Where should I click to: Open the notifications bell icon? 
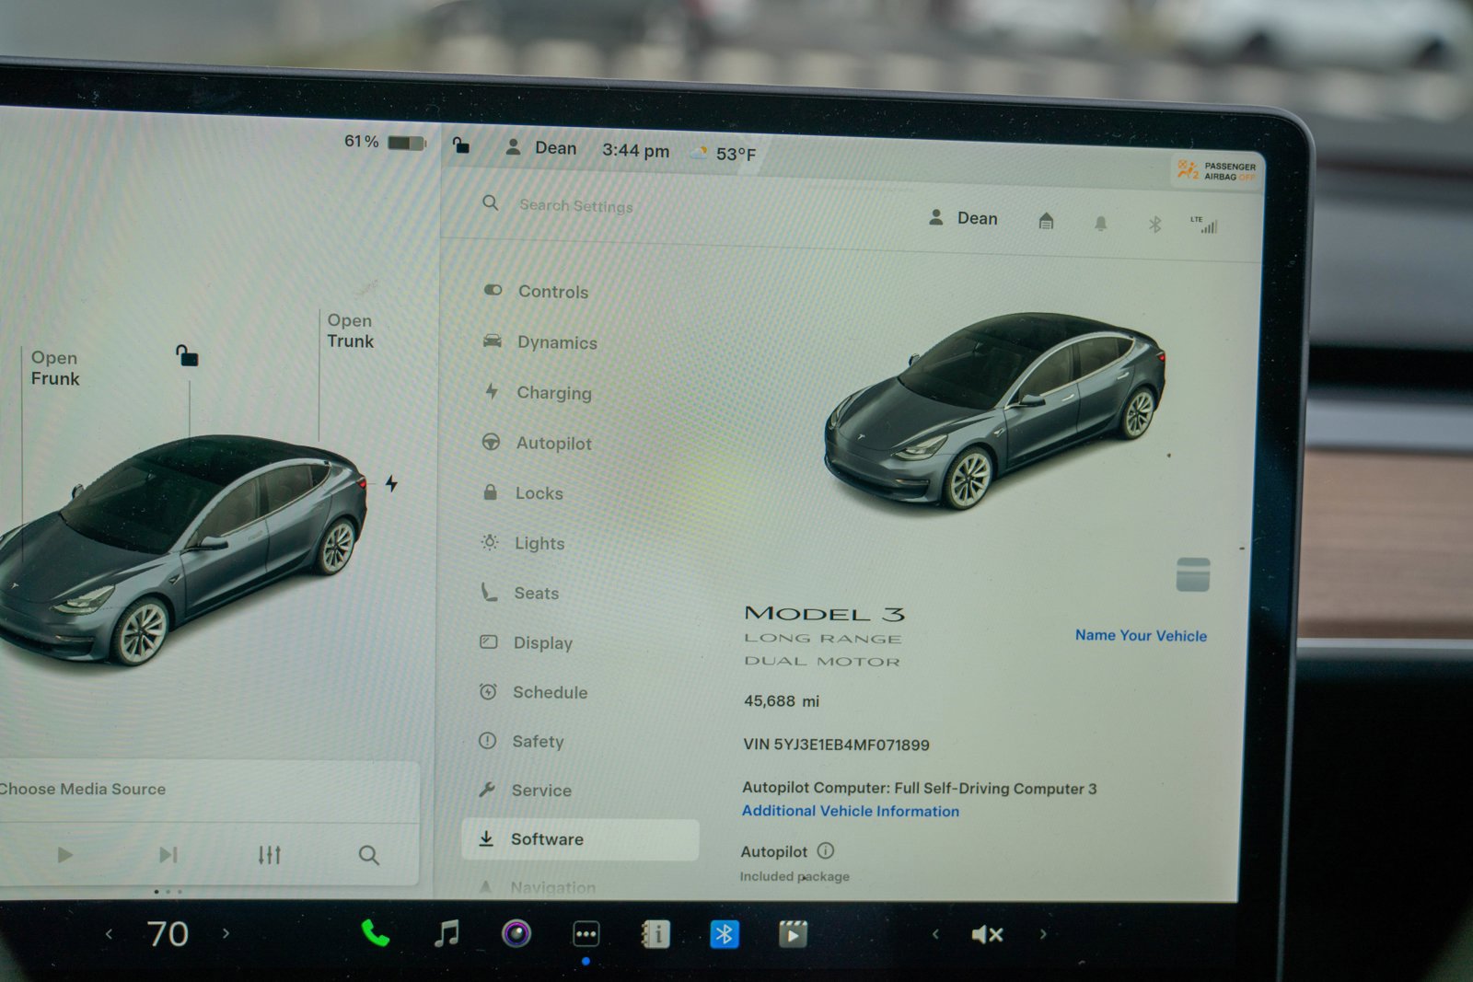point(1101,223)
